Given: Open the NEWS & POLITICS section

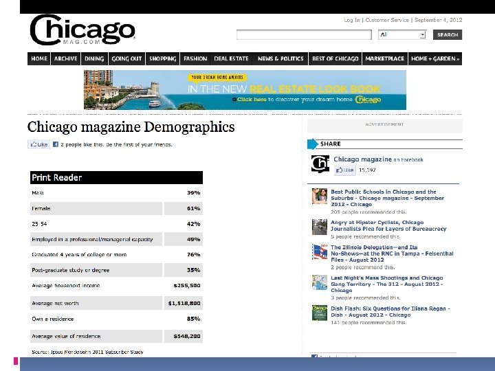Looking at the screenshot, I should pyautogui.click(x=280, y=58).
